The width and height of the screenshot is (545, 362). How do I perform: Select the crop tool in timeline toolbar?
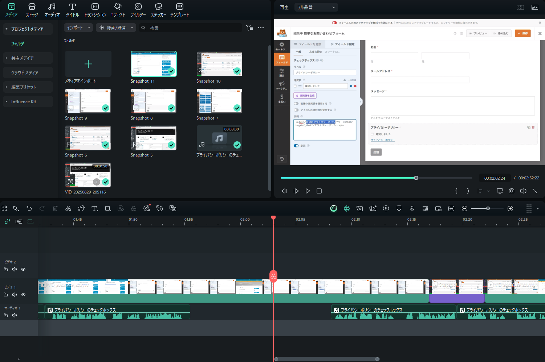point(108,208)
